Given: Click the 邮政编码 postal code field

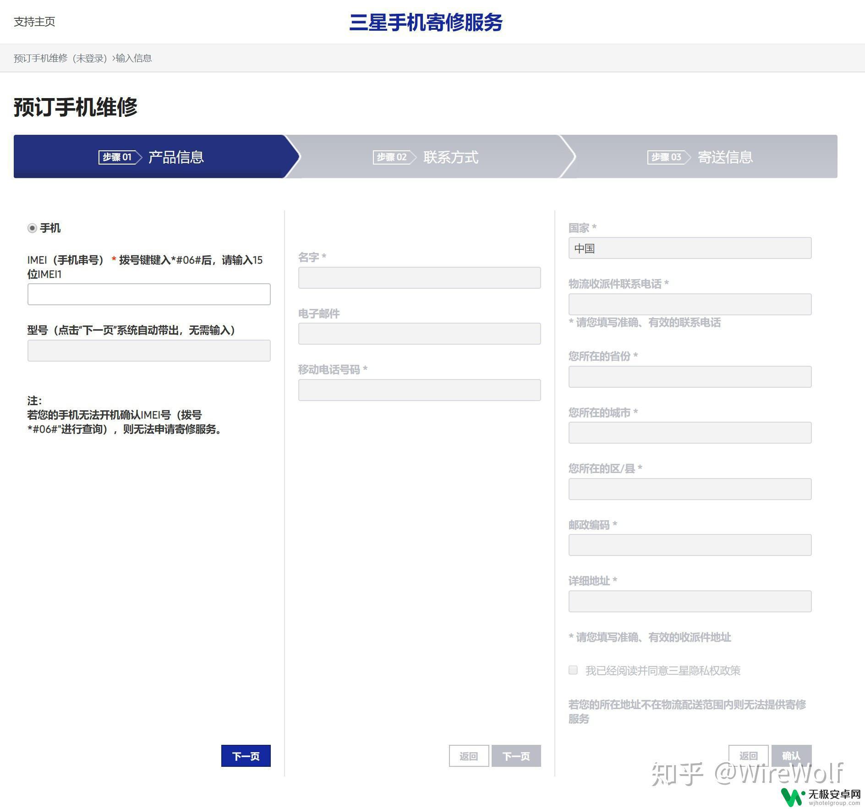Looking at the screenshot, I should point(690,545).
